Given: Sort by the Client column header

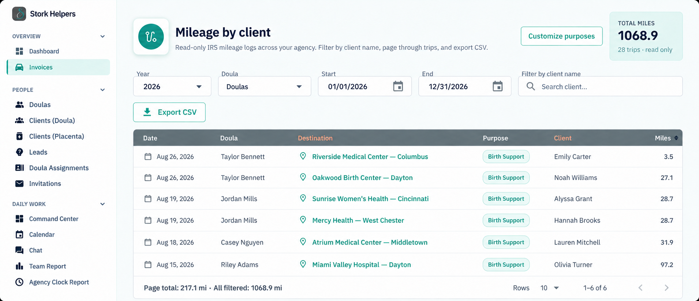Looking at the screenshot, I should click(562, 138).
